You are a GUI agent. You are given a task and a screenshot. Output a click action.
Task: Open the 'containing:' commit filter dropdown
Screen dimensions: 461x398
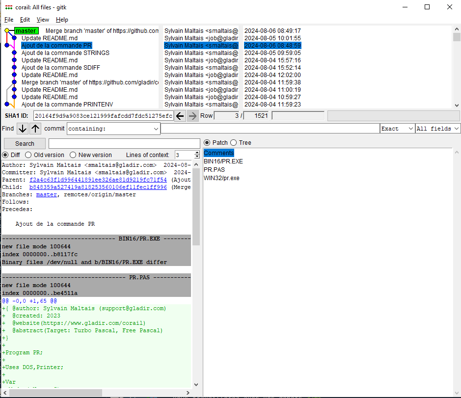coord(156,129)
